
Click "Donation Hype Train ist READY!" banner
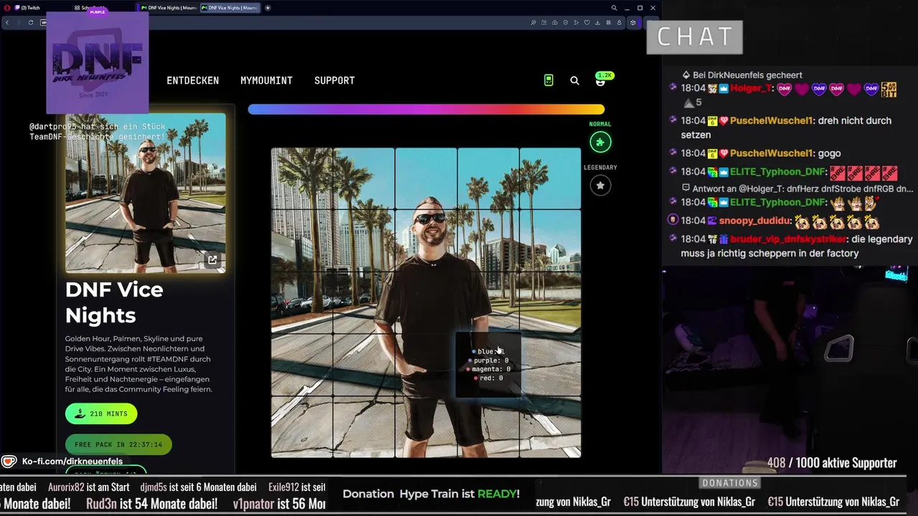point(431,494)
